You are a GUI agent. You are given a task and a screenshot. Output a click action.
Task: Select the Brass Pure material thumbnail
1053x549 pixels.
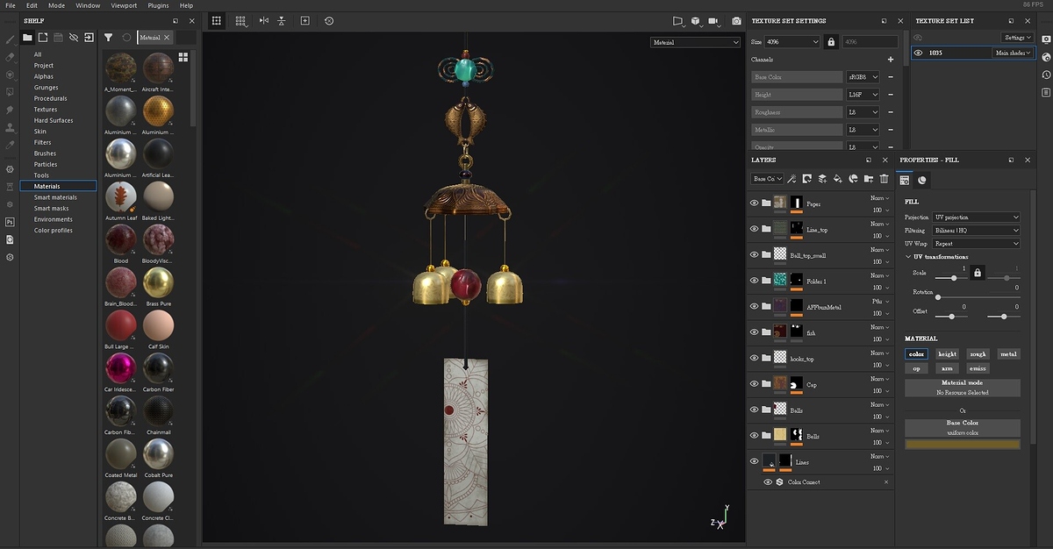[x=159, y=282]
